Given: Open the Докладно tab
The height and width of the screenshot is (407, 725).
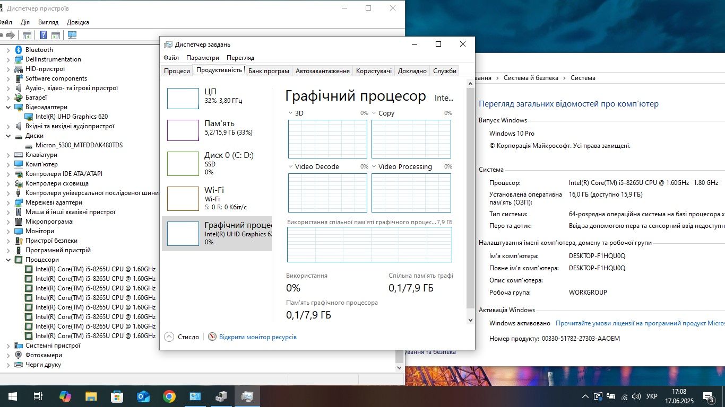Looking at the screenshot, I should (412, 70).
